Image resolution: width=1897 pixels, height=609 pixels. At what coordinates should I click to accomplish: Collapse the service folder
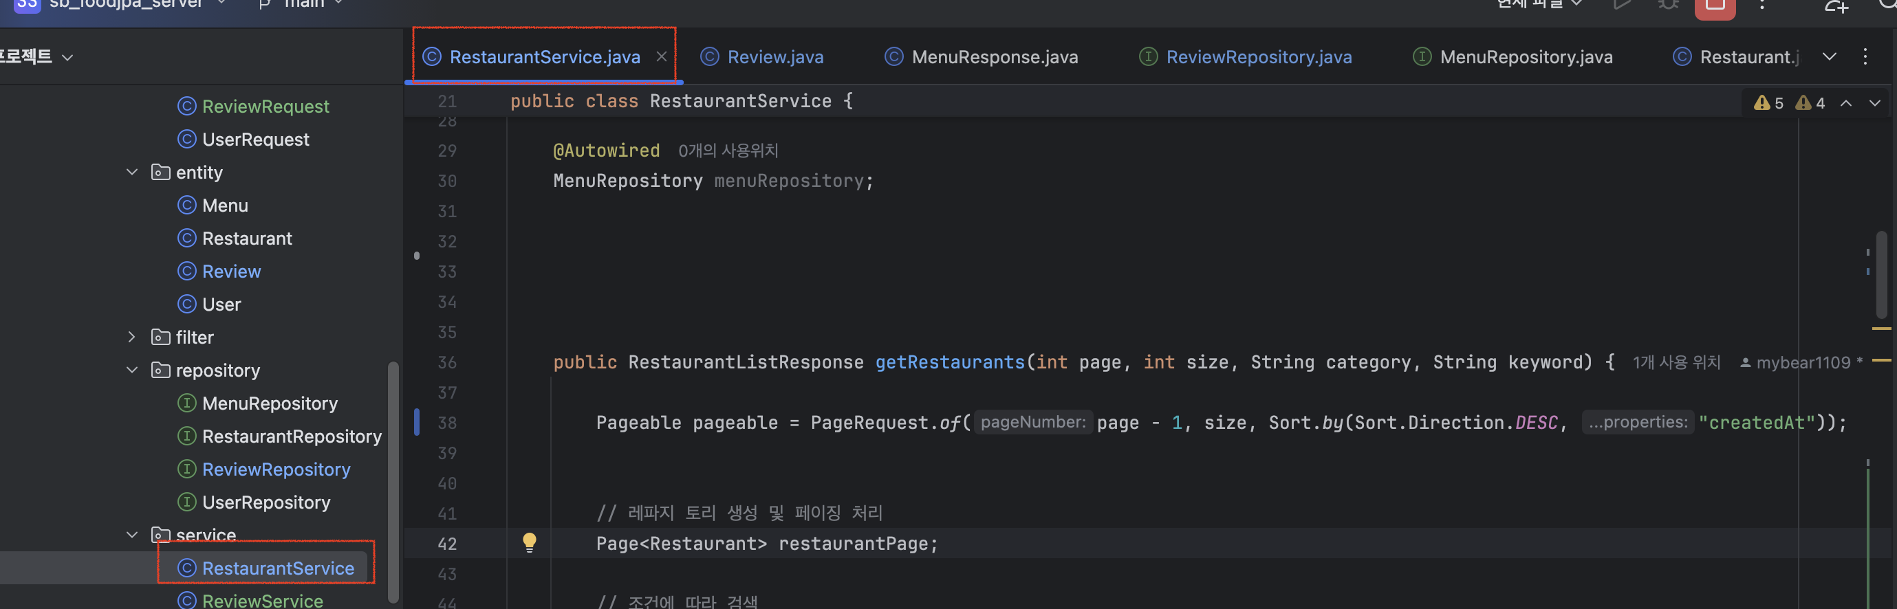click(x=132, y=535)
